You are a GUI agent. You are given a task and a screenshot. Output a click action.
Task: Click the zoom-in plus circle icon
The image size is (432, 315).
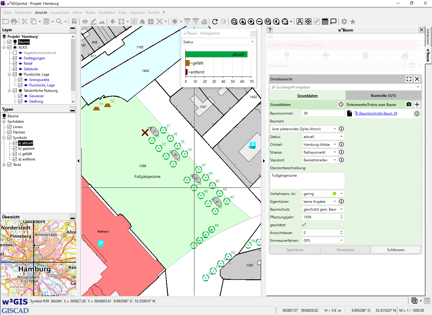(x=251, y=21)
